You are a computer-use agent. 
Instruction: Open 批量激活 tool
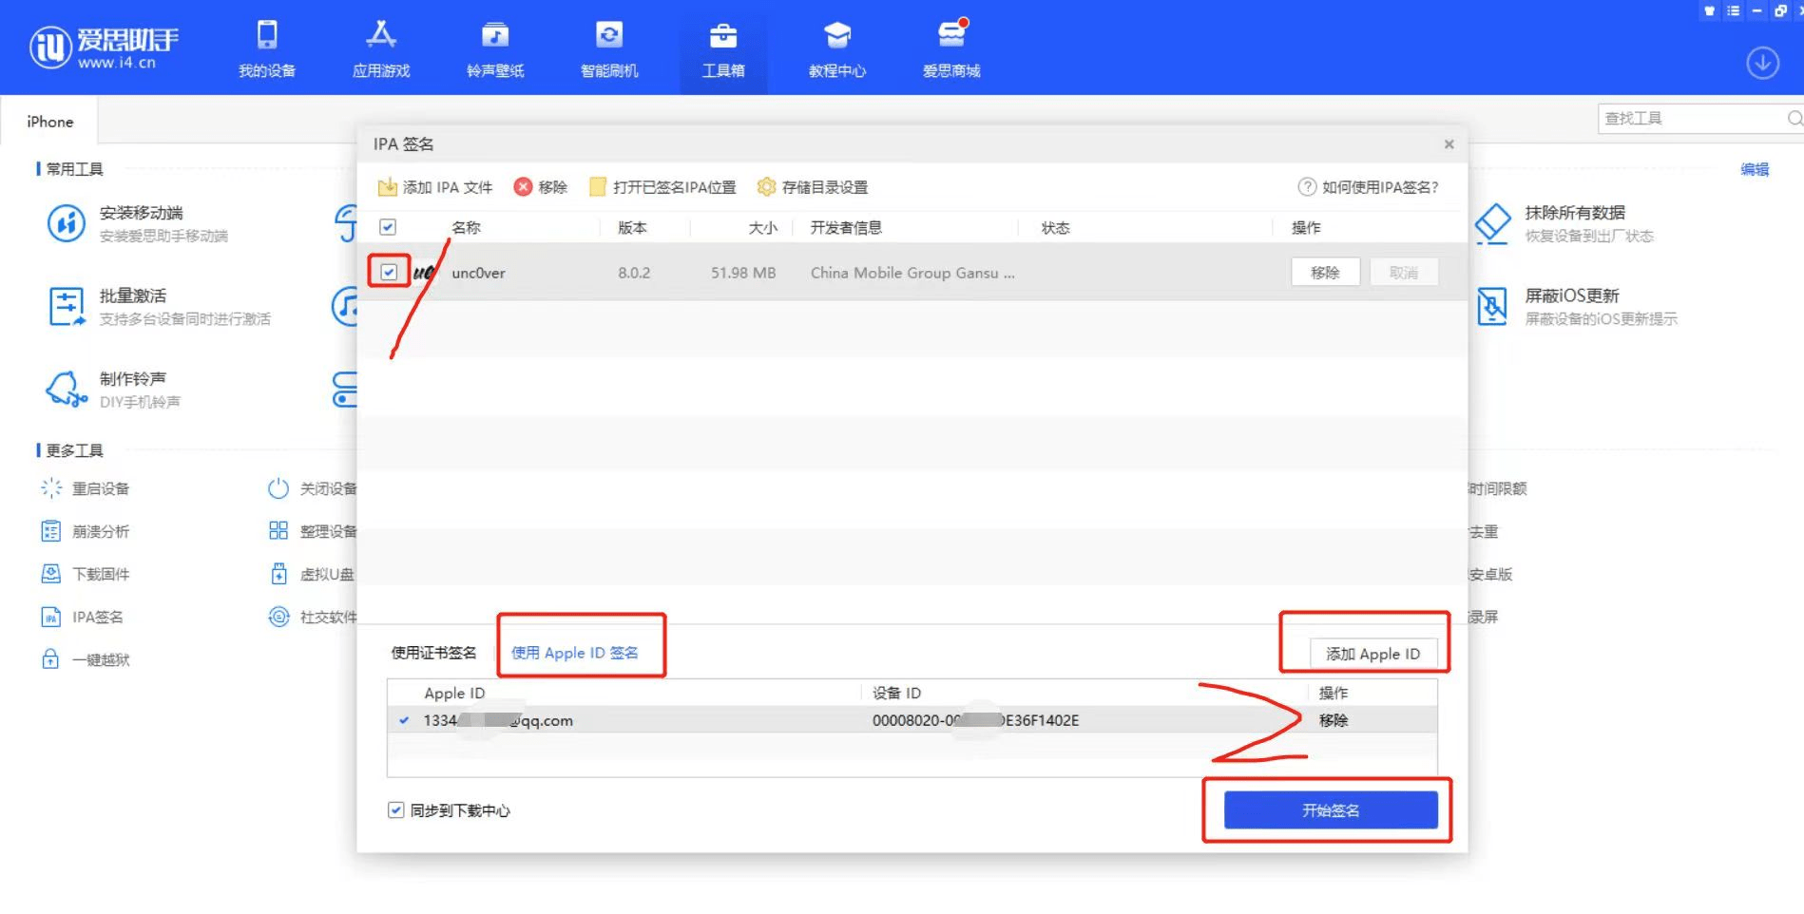[159, 306]
